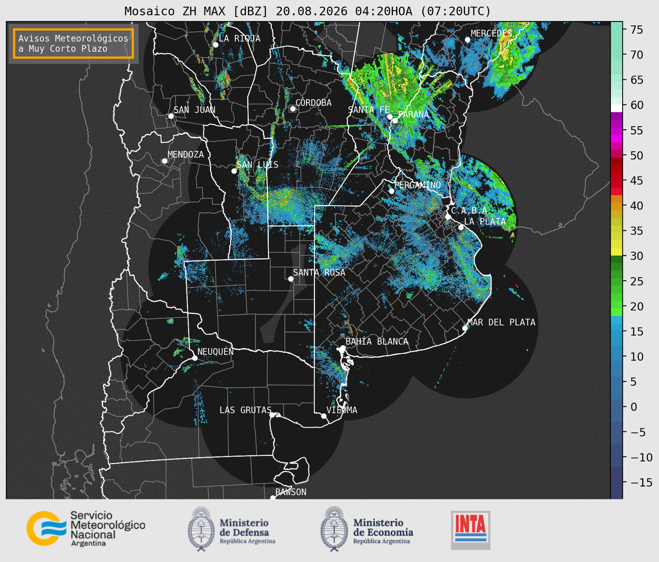659x562 pixels.
Task: Click the Bahía Blanca city marker
Action: tap(343, 348)
